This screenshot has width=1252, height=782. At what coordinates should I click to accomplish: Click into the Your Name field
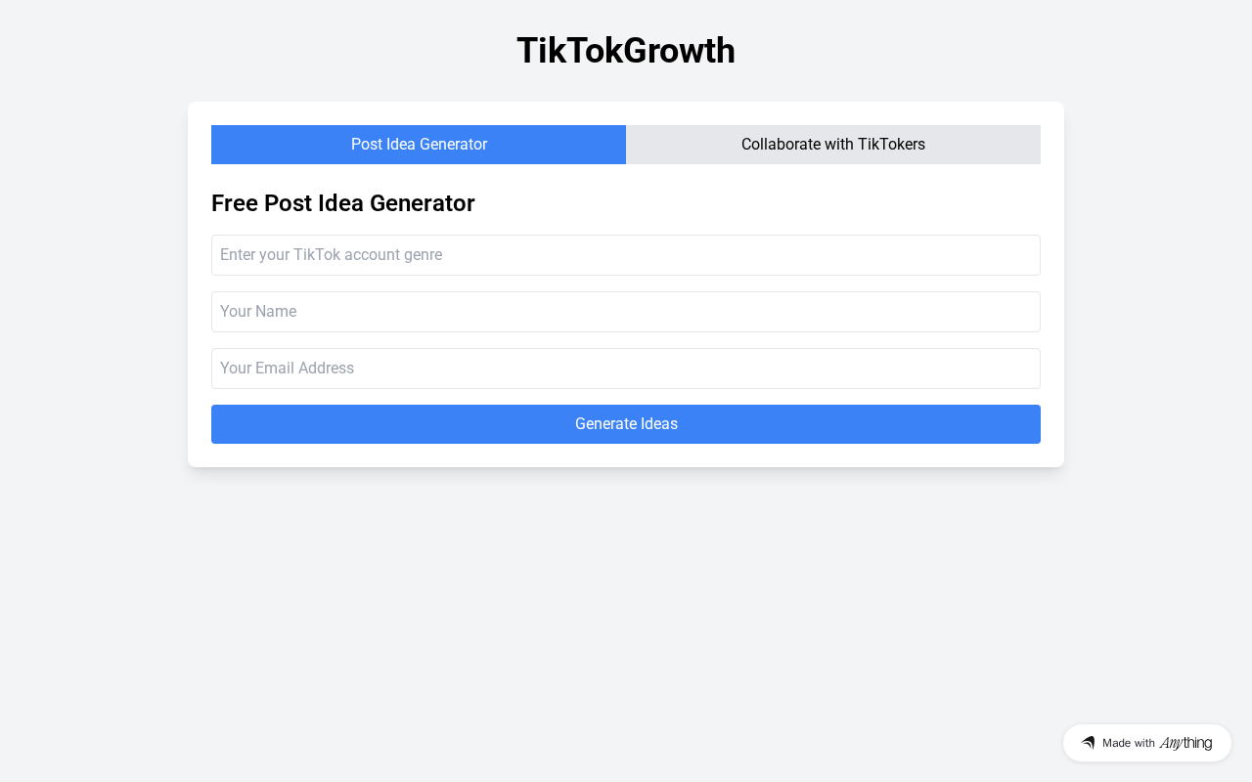coord(626,312)
